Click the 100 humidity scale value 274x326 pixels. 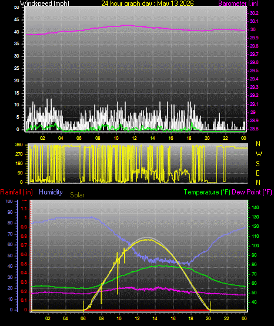(9, 201)
